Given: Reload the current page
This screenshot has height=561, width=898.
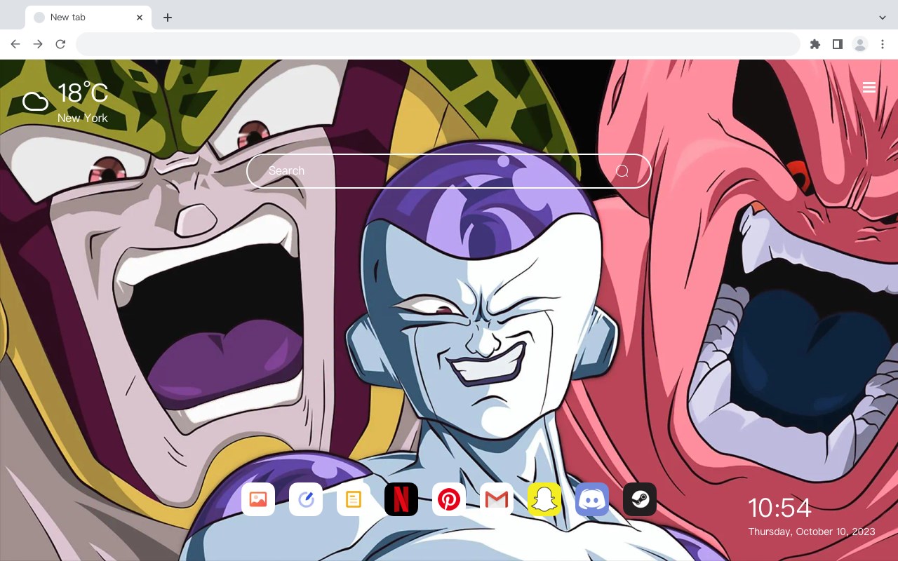Looking at the screenshot, I should (60, 44).
